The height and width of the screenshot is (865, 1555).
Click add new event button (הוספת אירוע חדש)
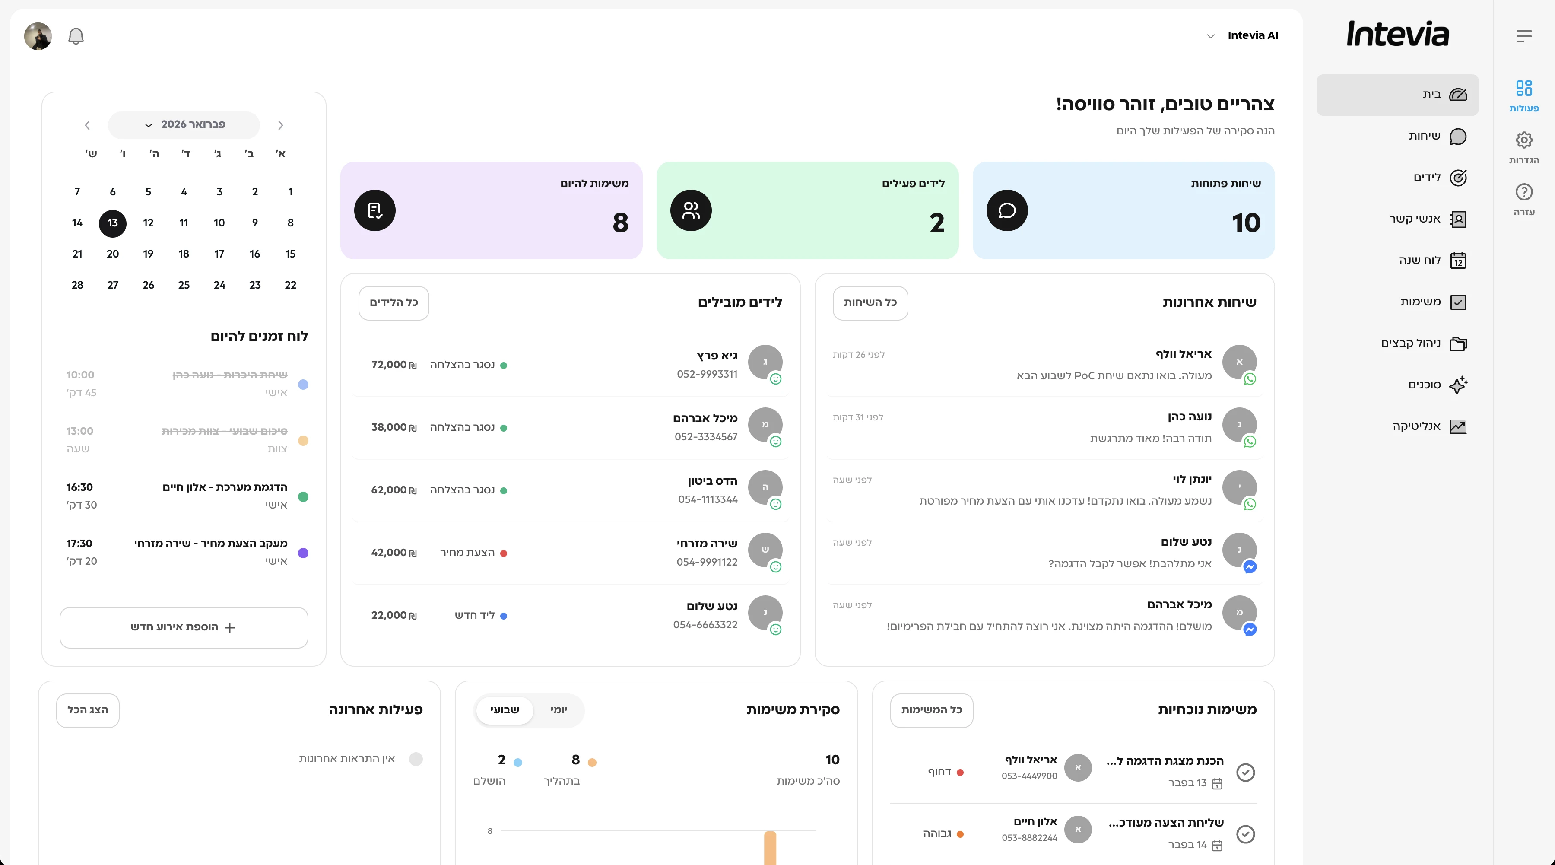coord(184,627)
